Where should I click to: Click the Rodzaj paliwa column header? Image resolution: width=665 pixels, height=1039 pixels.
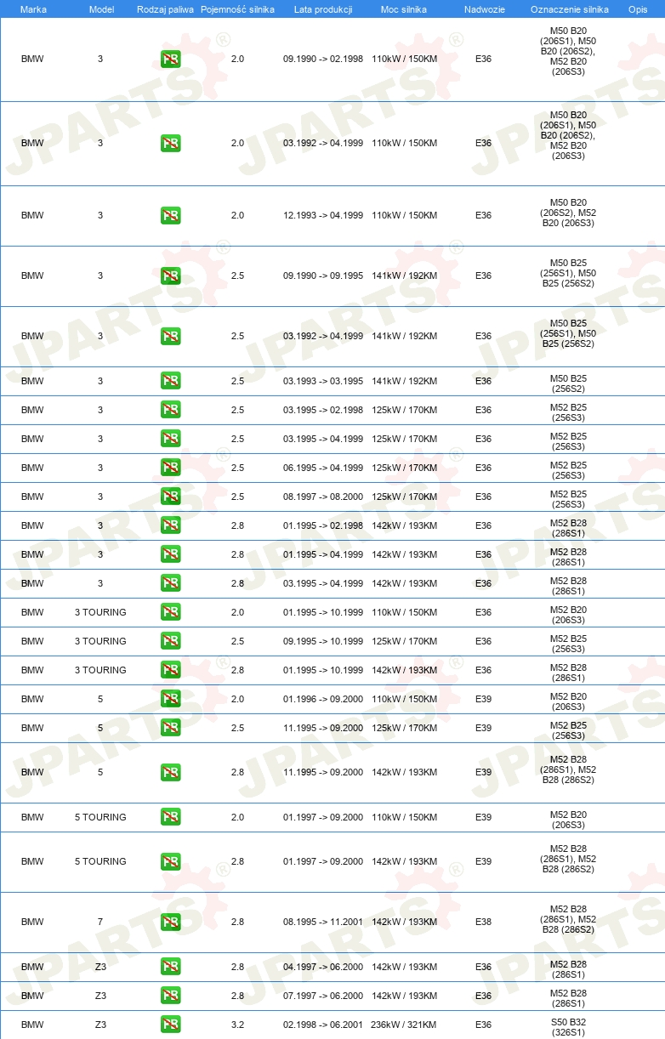click(165, 9)
